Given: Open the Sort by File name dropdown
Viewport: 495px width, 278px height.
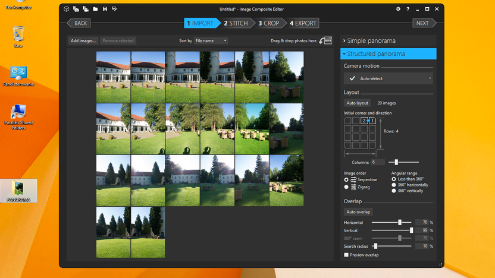Looking at the screenshot, I should (211, 40).
